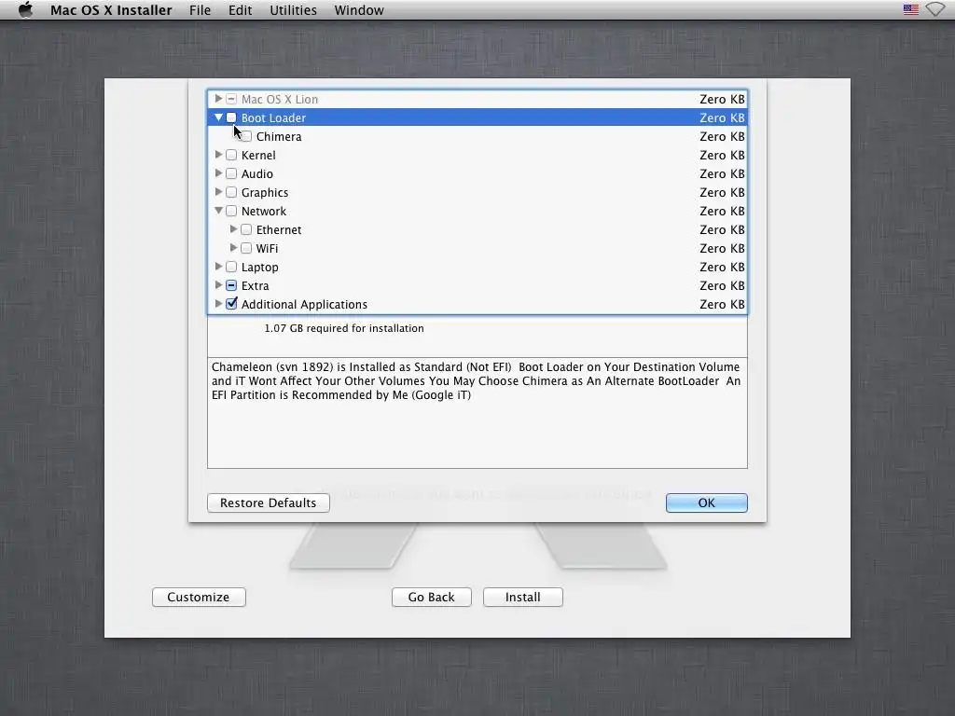Screen dimensions: 955x716
Task: Expand the Laptop disclosure triangle
Action: click(218, 267)
